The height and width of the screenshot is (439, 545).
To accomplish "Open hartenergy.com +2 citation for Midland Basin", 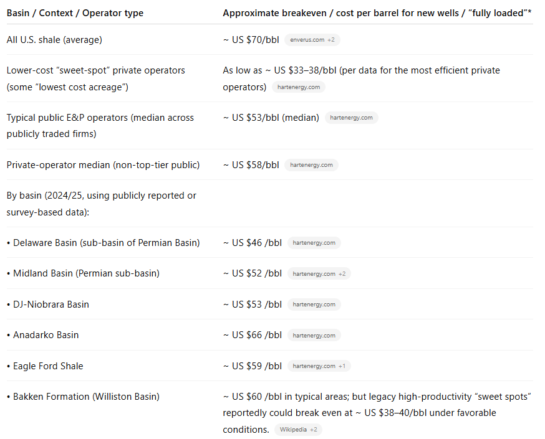I will (319, 273).
